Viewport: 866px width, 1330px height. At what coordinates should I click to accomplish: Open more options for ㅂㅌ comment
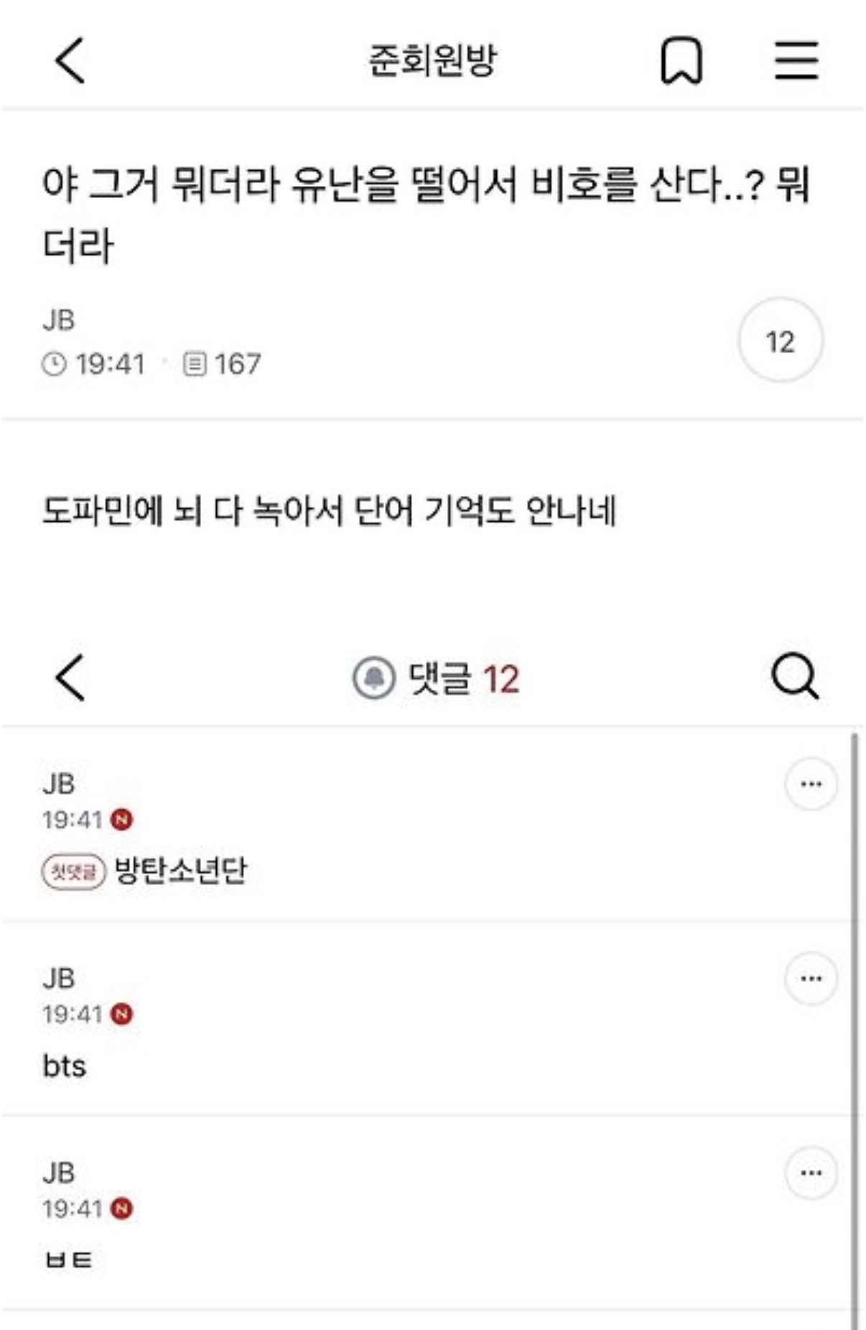pyautogui.click(x=811, y=1173)
